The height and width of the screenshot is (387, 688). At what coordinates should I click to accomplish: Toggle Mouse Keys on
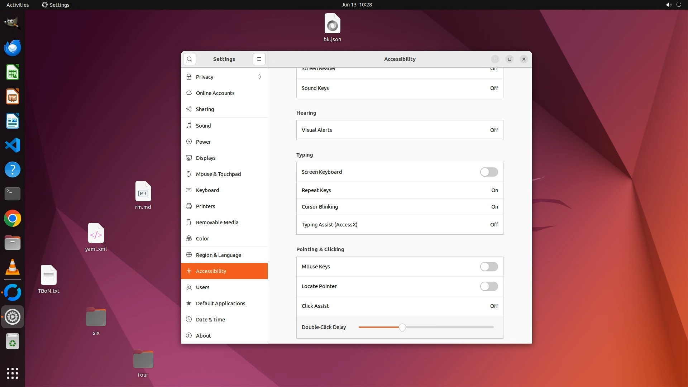(x=489, y=267)
